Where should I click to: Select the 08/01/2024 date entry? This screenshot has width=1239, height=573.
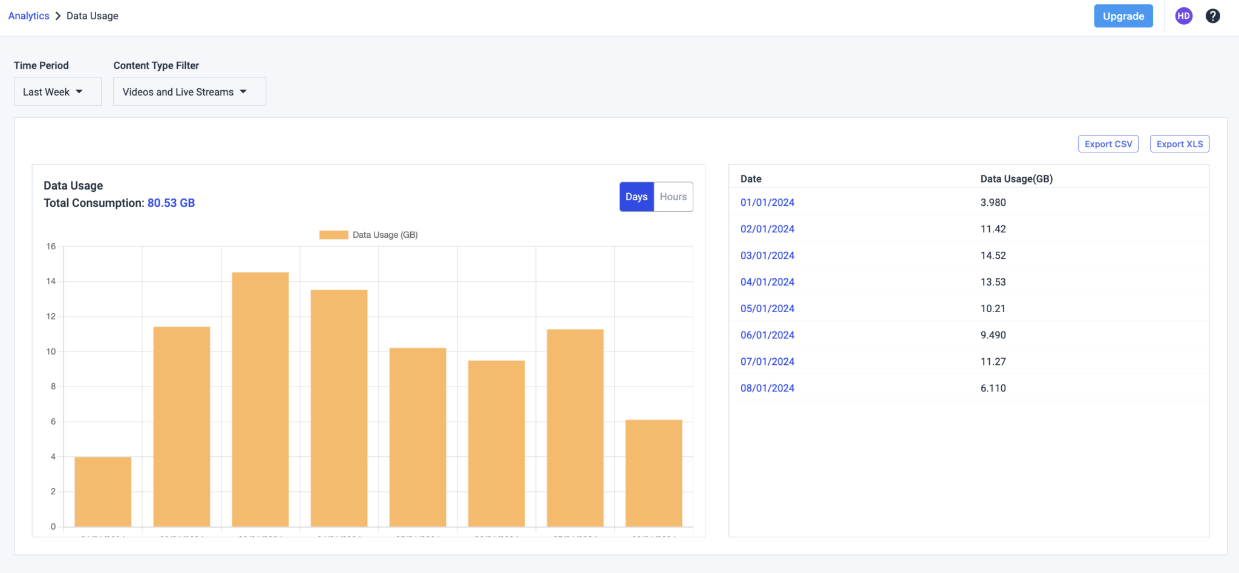pos(767,388)
